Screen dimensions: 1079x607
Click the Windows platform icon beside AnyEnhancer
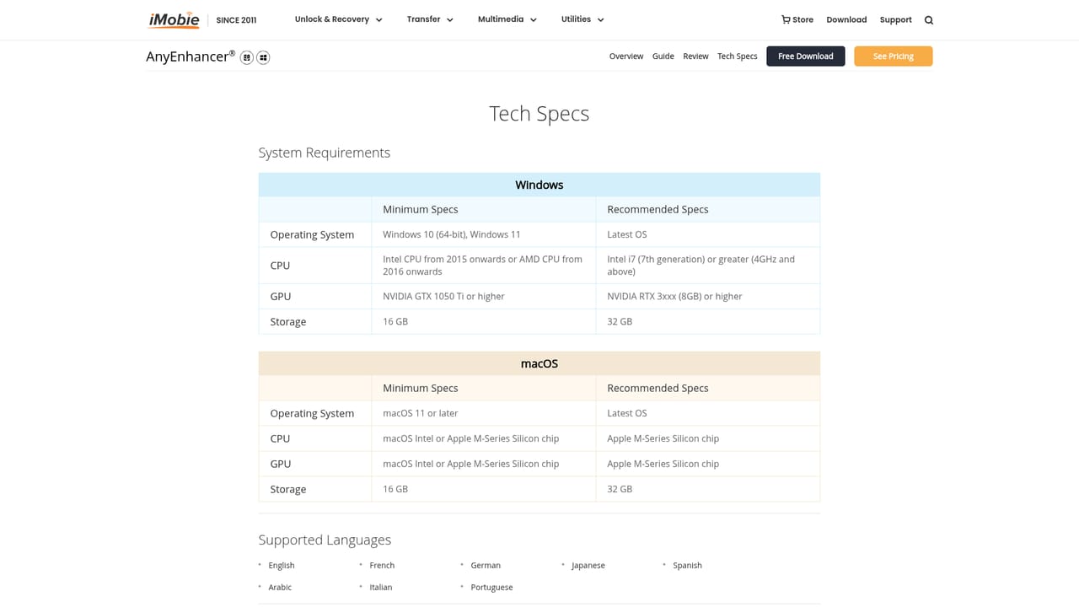point(263,57)
